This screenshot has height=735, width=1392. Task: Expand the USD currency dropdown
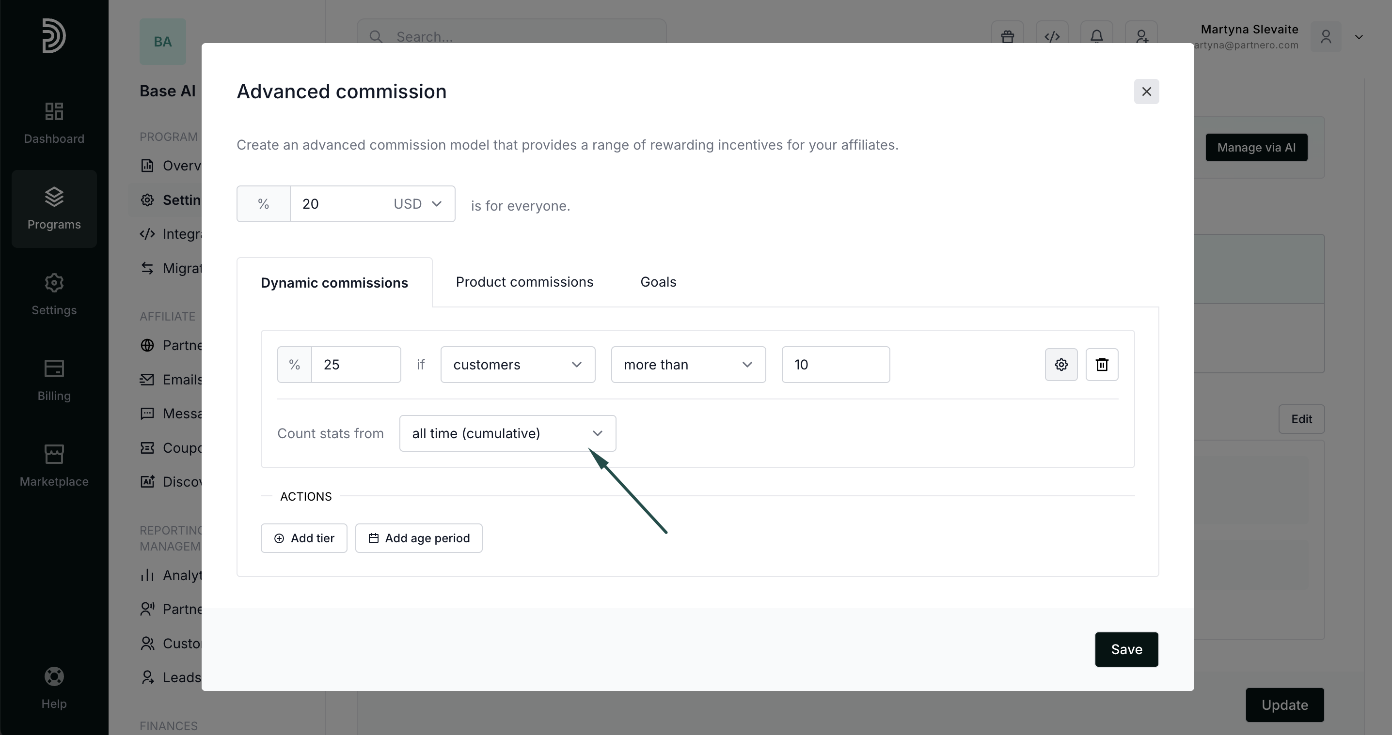click(418, 204)
